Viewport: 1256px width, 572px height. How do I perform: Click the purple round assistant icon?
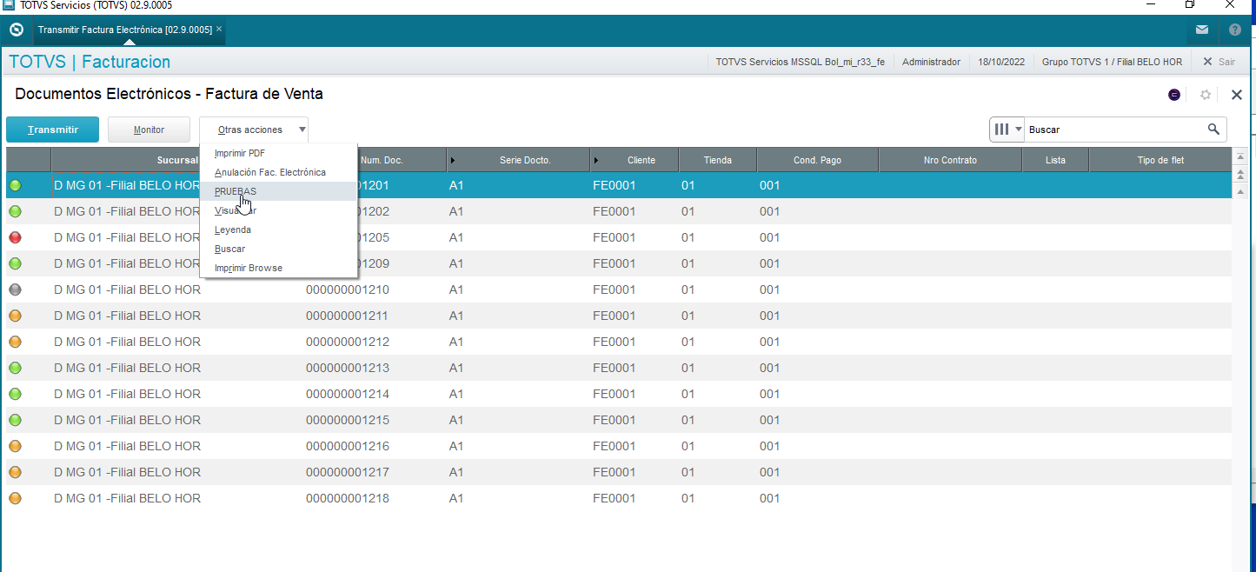(1174, 95)
